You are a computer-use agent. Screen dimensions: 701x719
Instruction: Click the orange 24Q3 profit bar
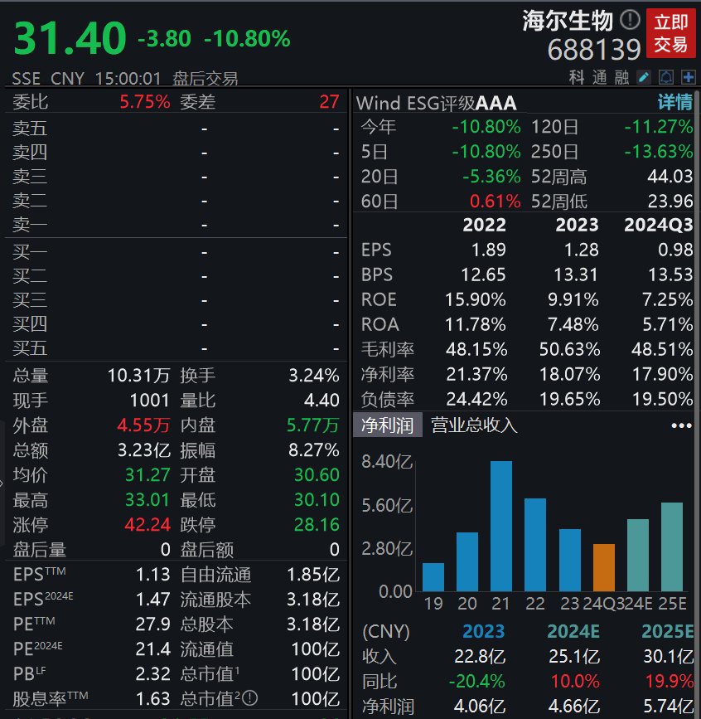click(x=604, y=567)
